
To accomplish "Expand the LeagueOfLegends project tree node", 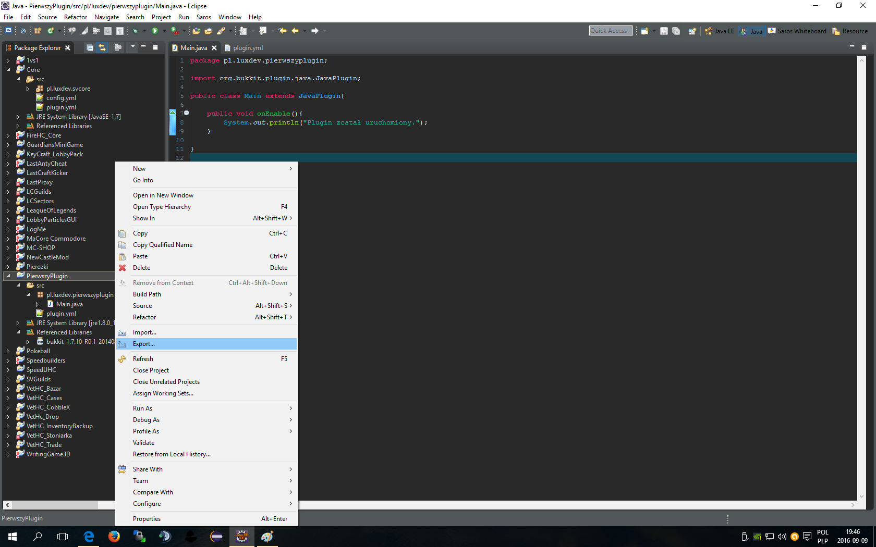I will click(8, 210).
